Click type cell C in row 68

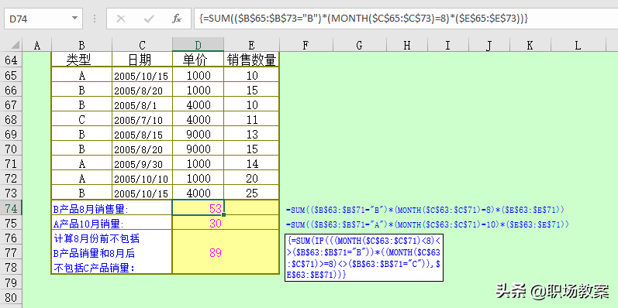(x=81, y=119)
